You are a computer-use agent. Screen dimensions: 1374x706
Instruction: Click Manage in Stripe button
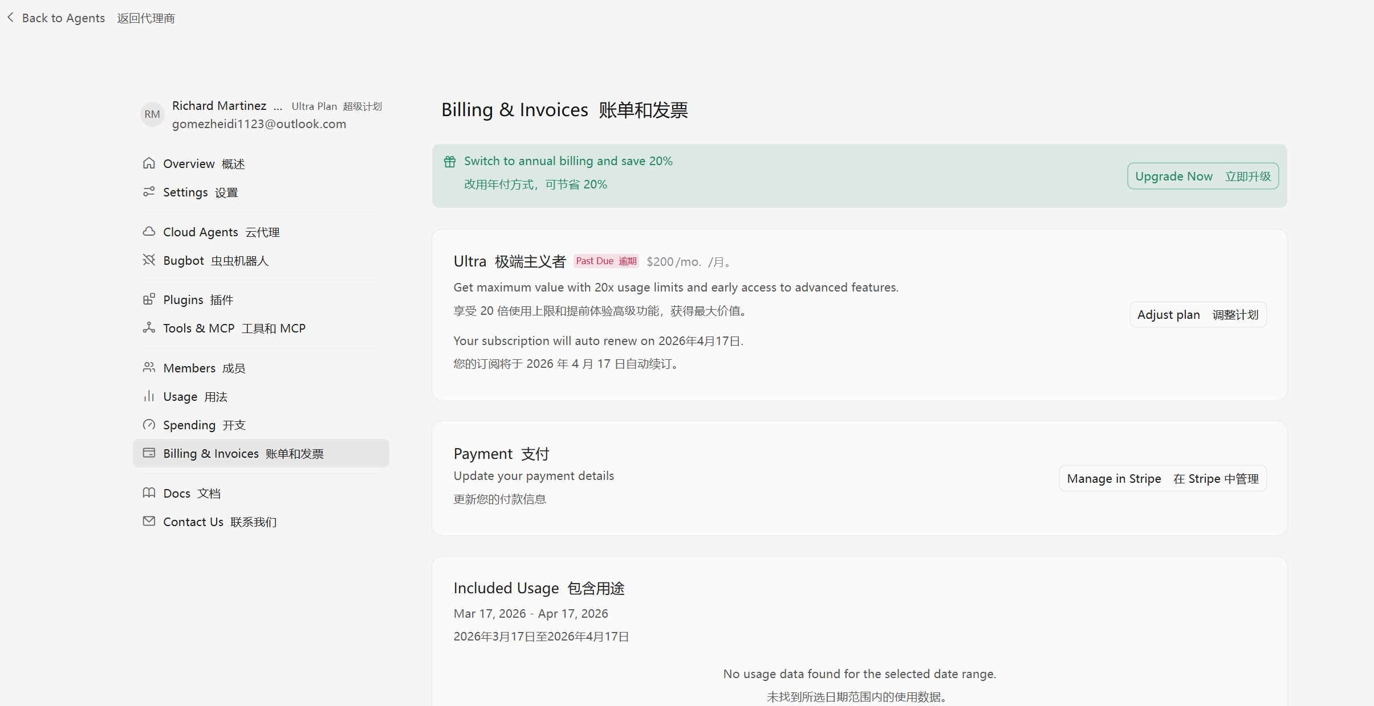[x=1162, y=479]
